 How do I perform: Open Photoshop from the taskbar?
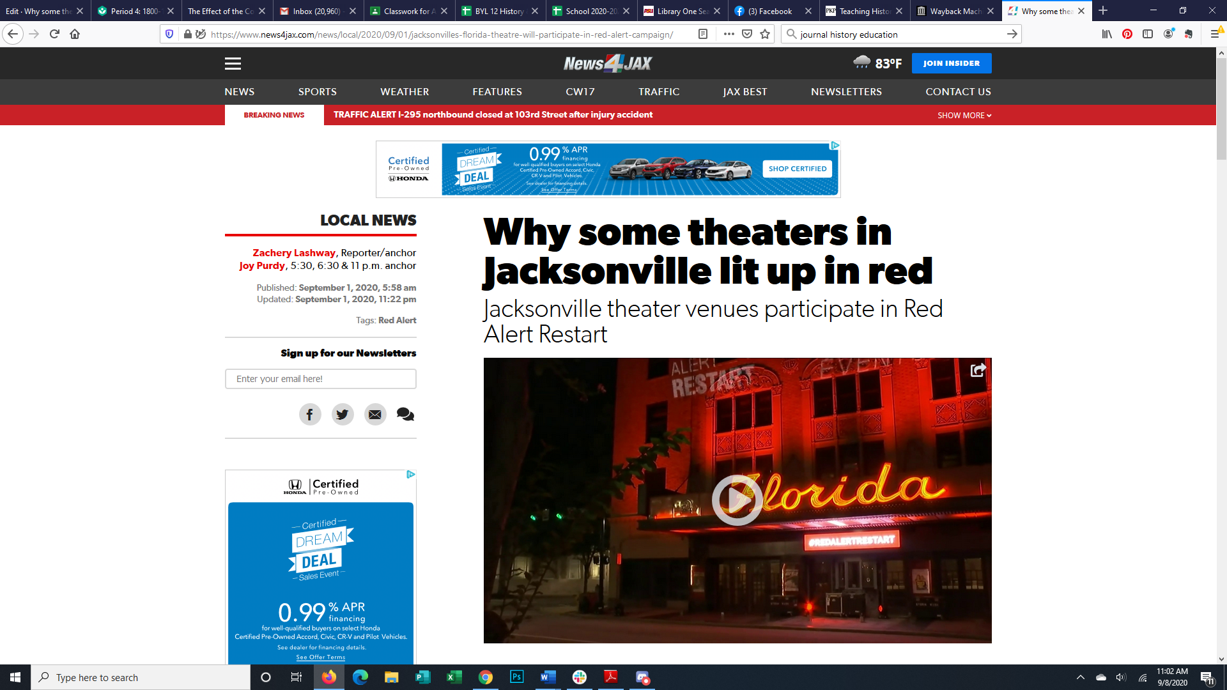tap(516, 677)
